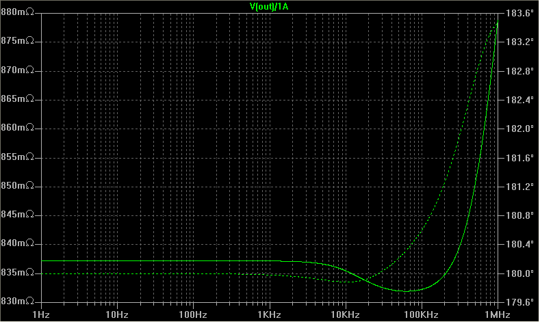
Task: Click the 870mΩ left axis label
Action: [17, 70]
